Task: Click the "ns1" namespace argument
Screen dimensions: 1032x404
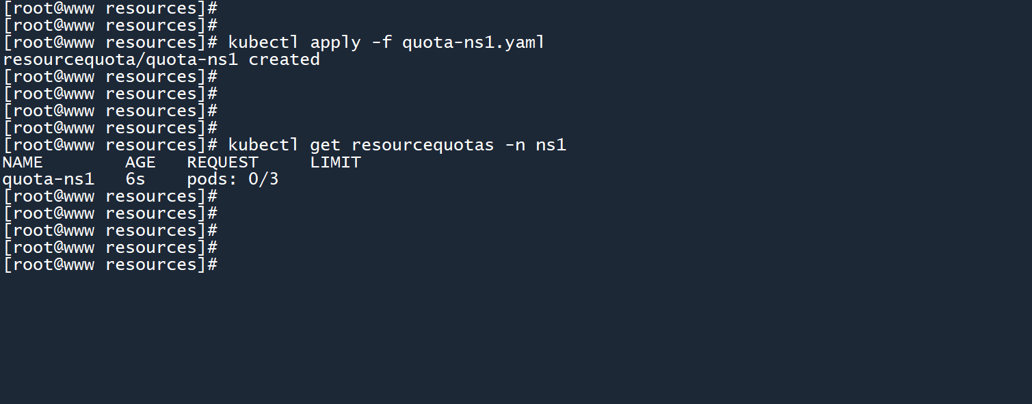Action: 551,145
